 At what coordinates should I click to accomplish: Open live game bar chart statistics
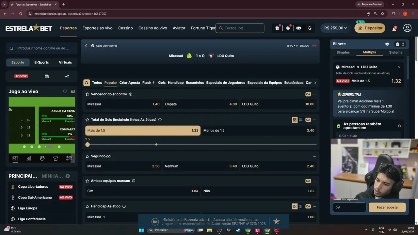tap(29, 158)
